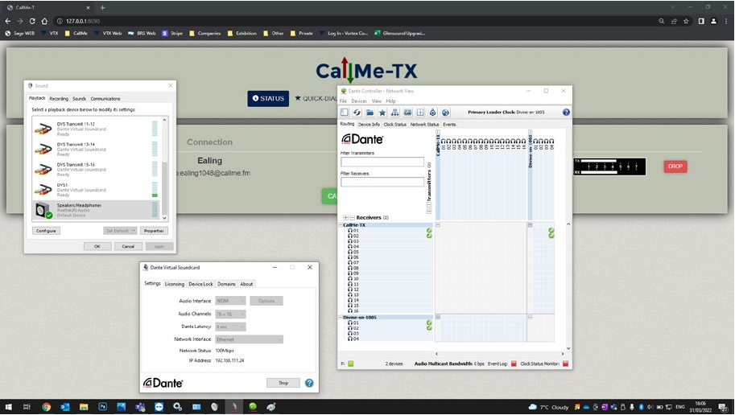Open the Dante Latency dropdown

[230, 327]
